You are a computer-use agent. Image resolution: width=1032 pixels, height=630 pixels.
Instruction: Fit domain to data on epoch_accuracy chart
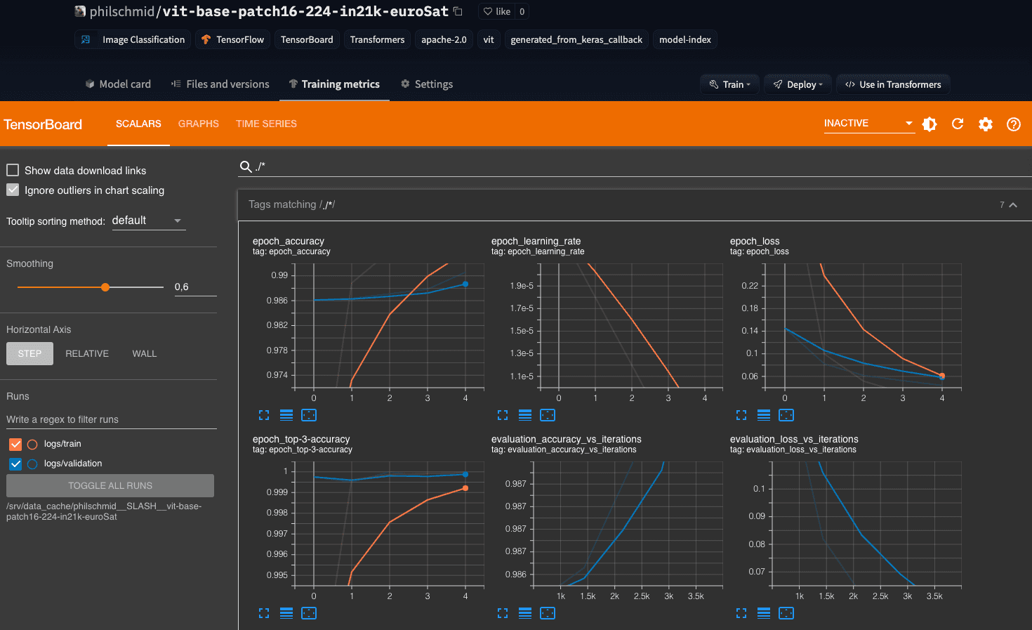(309, 415)
